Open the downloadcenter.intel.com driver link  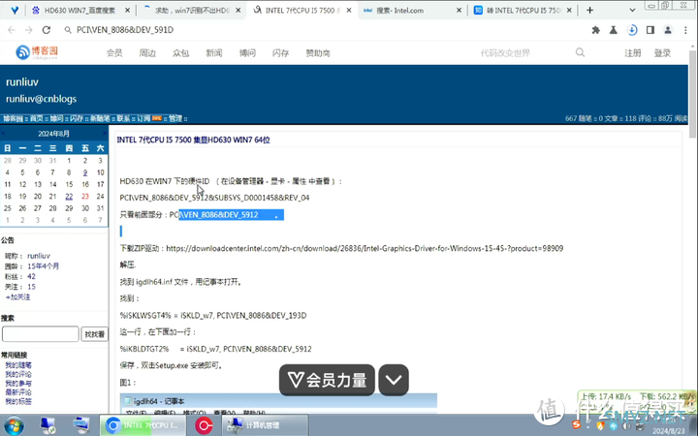[x=365, y=248]
